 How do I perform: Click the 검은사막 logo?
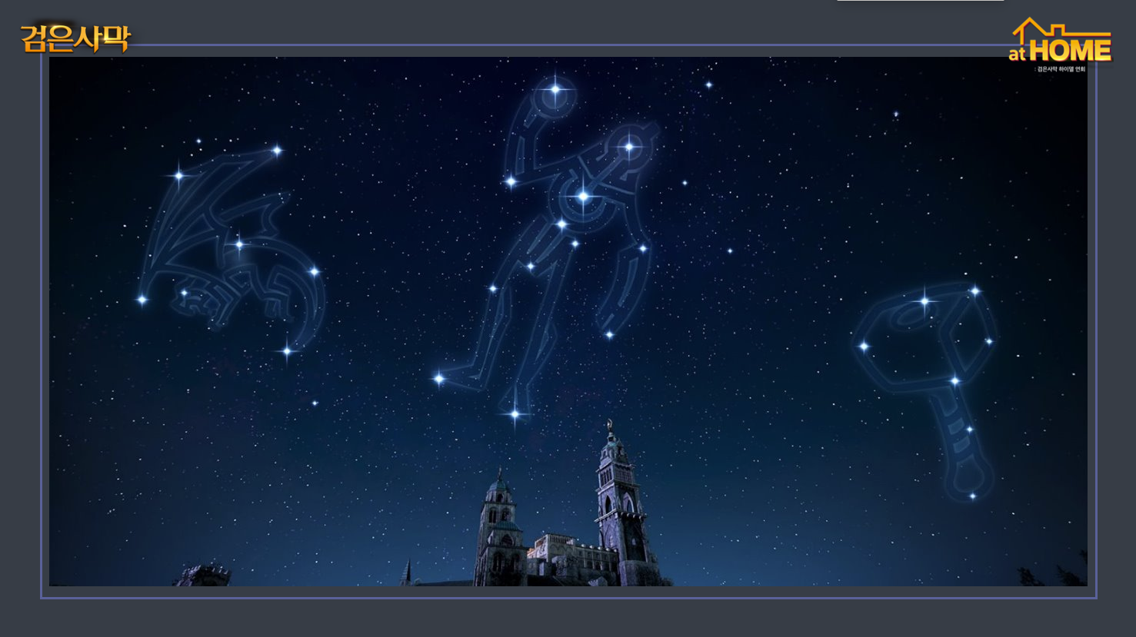[75, 38]
